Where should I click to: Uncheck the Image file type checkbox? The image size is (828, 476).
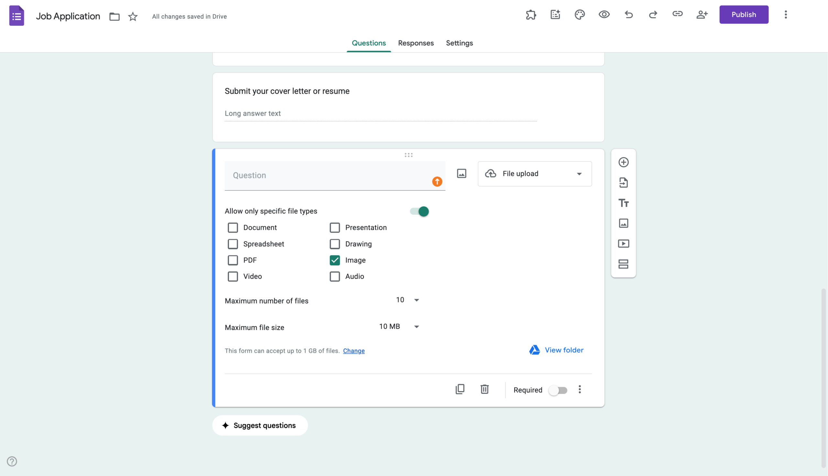click(x=335, y=260)
